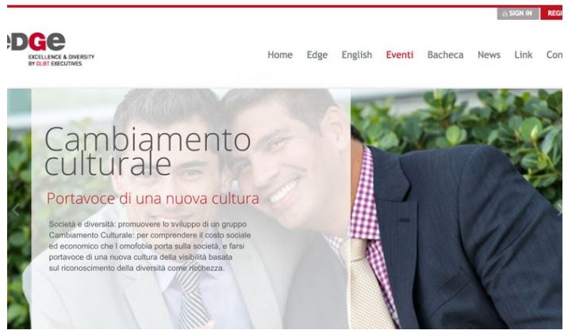Click the Cambiamento culturale headline
This screenshot has width=568, height=334.
pyautogui.click(x=148, y=150)
